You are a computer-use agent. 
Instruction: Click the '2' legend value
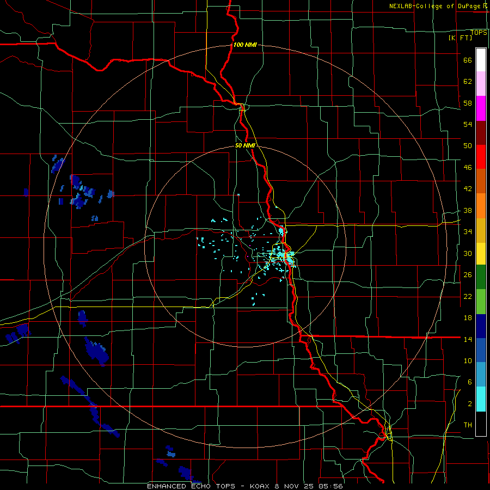(x=469, y=404)
